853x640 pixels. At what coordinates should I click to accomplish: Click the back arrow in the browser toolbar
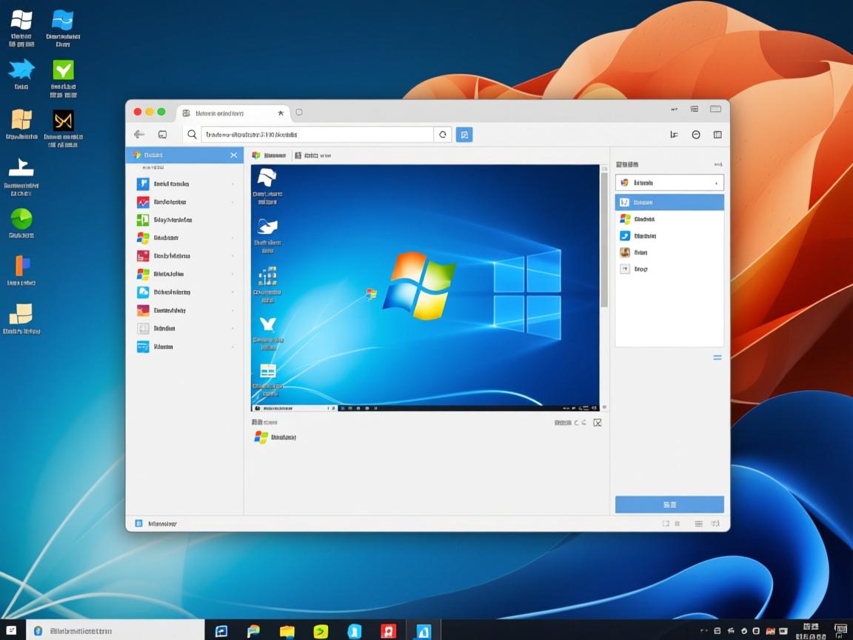pyautogui.click(x=138, y=134)
